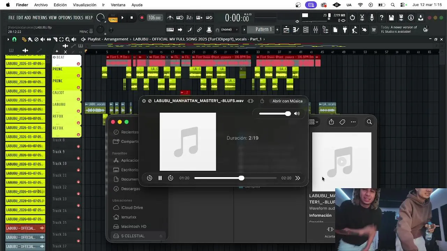Expand the Playlist options arrow menu
This screenshot has width=447, height=251.
tap(8, 39)
